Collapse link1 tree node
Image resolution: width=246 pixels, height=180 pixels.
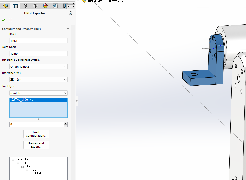click(x=18, y=163)
